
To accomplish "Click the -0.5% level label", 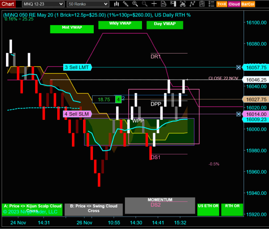I will (x=214, y=164).
